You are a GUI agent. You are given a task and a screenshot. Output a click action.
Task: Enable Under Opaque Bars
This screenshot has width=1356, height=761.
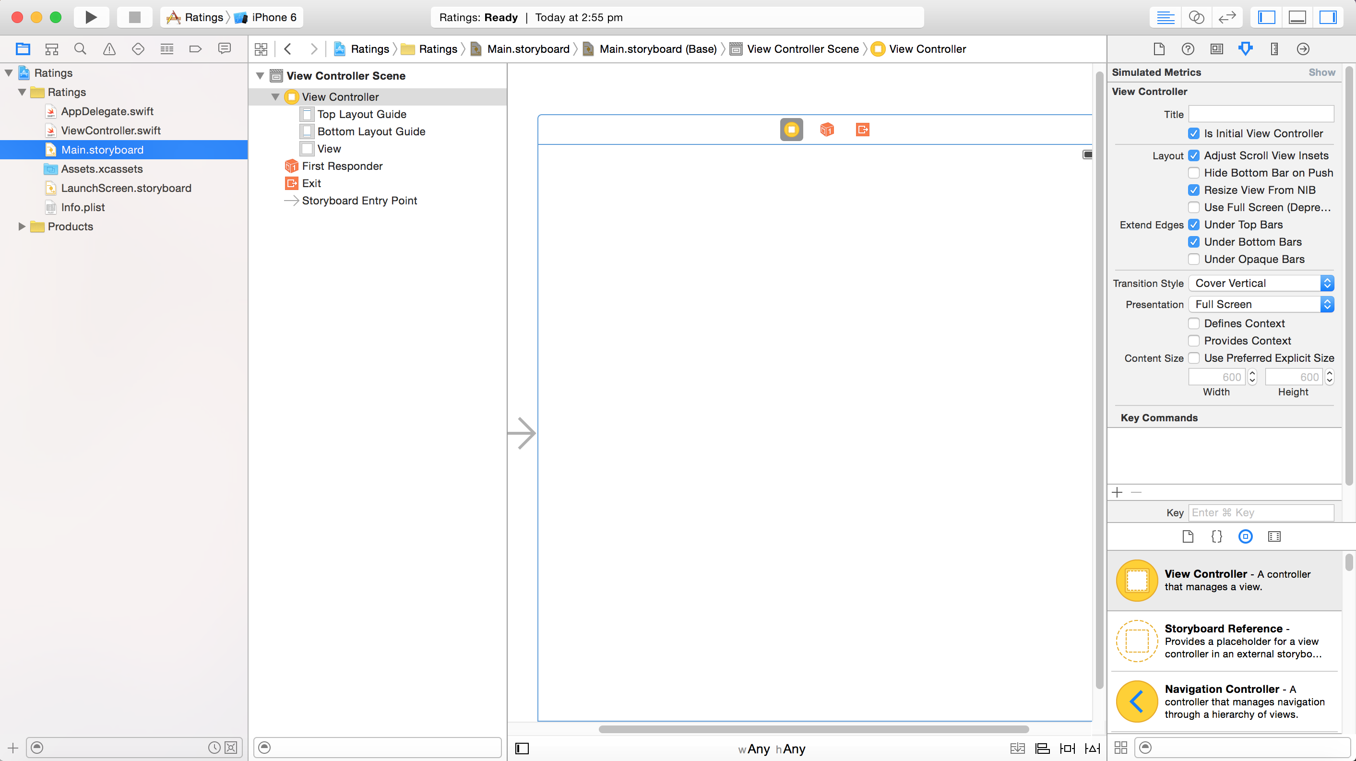pos(1194,260)
